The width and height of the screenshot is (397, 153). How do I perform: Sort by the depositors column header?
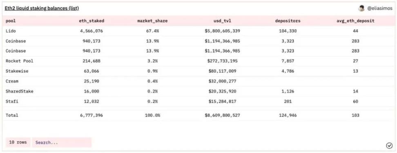click(288, 21)
